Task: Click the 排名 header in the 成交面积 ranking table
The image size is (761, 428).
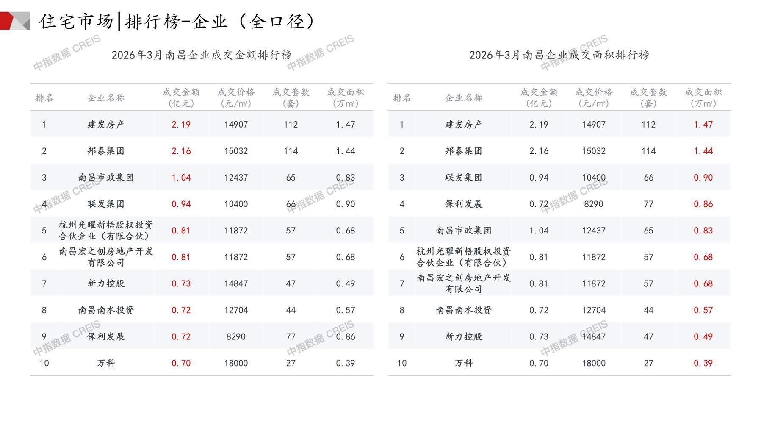Action: tap(401, 98)
